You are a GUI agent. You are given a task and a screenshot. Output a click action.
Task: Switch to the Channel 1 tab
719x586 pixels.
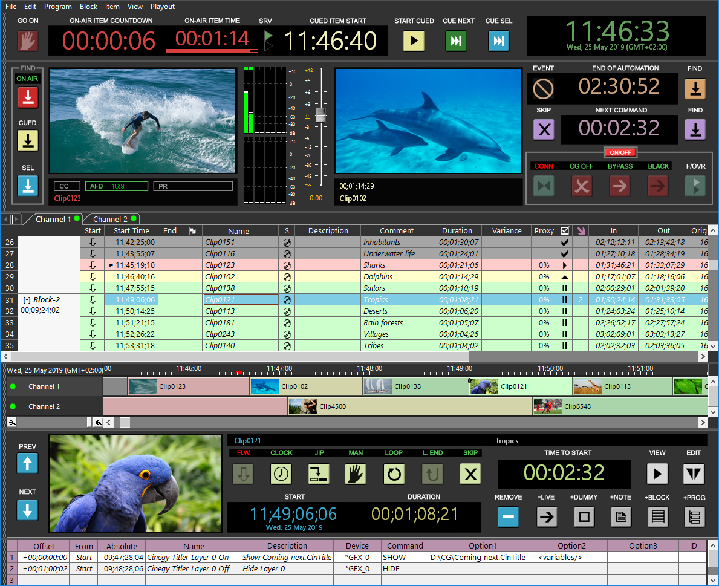pyautogui.click(x=54, y=219)
